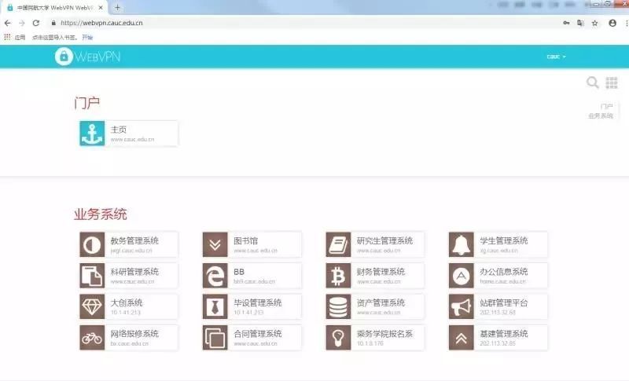Viewport: 629px width, 381px height.
Task: Click the 图书馆 double-chevron down icon
Action: [215, 244]
